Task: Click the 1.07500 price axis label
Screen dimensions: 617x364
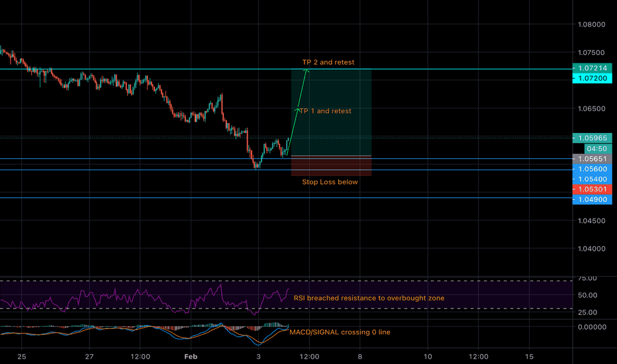Action: 591,53
